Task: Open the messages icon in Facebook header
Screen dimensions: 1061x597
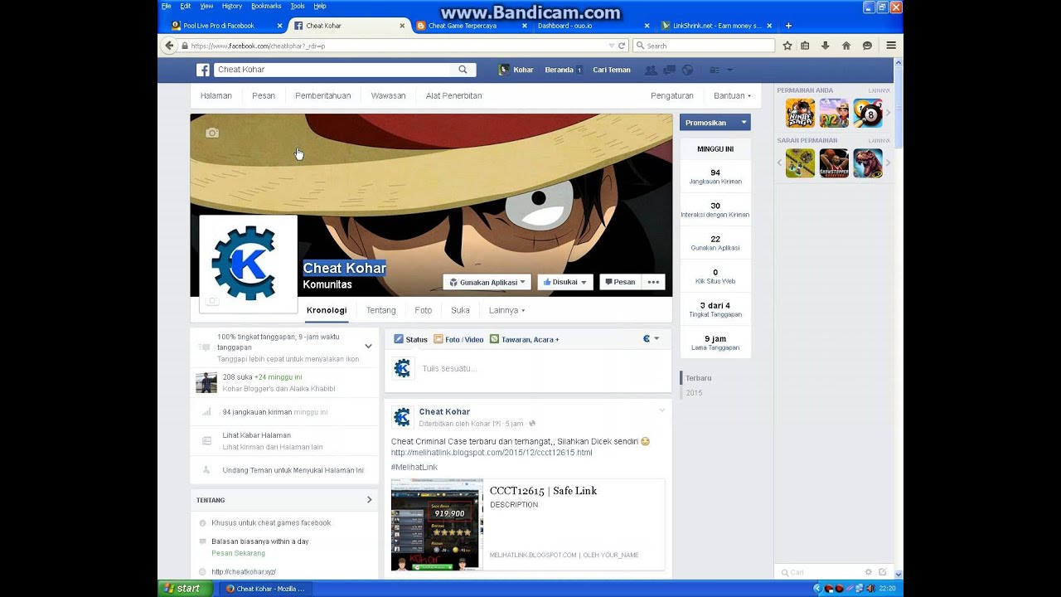Action: (x=669, y=70)
